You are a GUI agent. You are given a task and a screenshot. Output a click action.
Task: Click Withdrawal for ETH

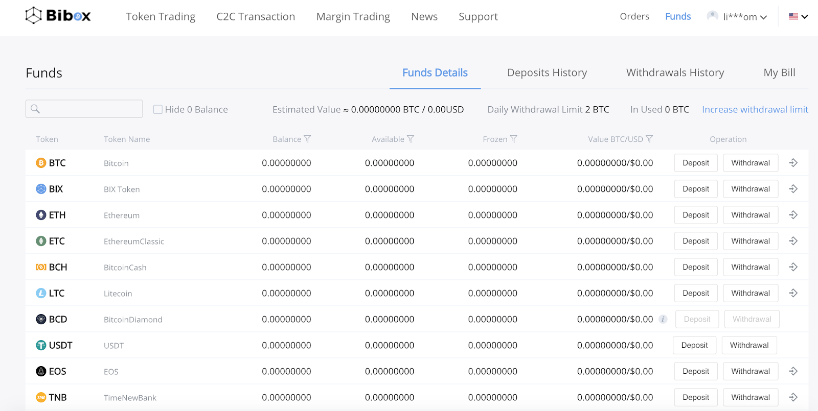coord(751,215)
